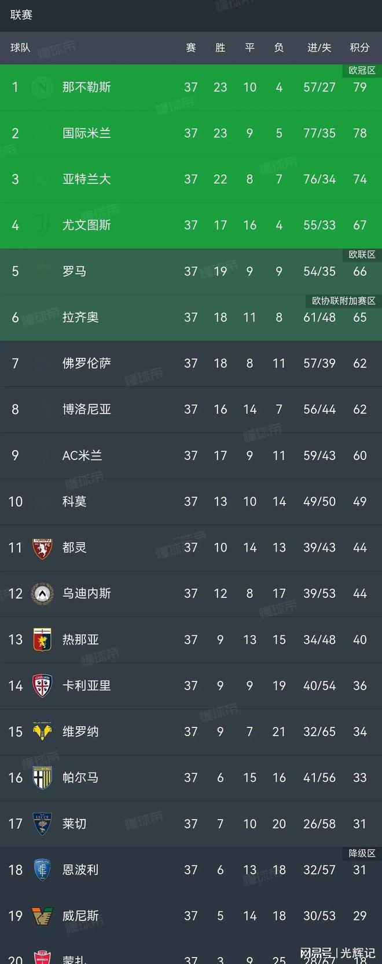Click the Torino club crest icon
Screen dimensions: 382x964
pyautogui.click(x=42, y=548)
